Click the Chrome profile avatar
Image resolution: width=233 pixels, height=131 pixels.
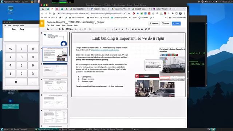181,13
